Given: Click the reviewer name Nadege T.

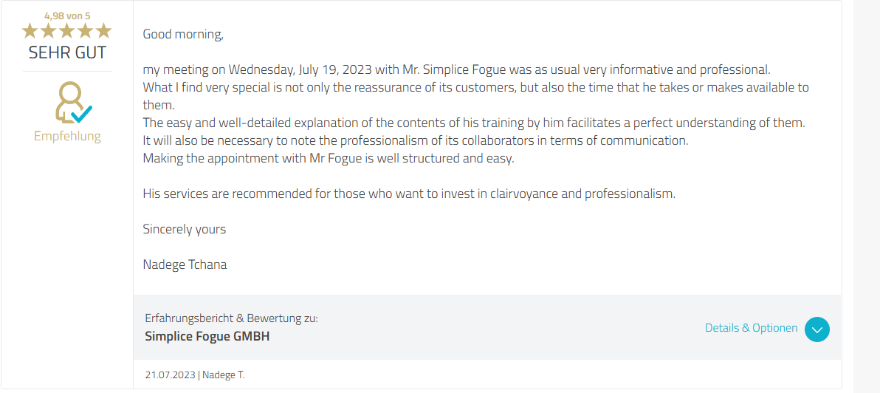Looking at the screenshot, I should point(223,375).
